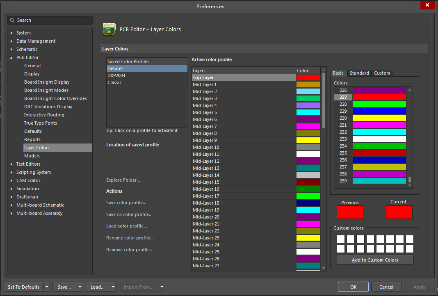
Task: Open the Set To Defaults dropdown
Action: [46, 287]
